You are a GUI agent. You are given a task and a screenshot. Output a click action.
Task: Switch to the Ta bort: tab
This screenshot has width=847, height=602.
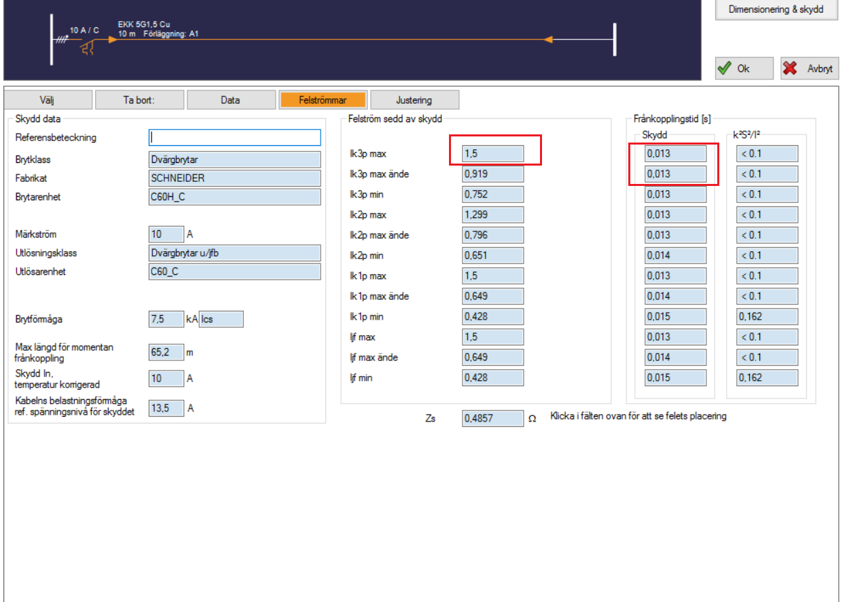(x=139, y=100)
